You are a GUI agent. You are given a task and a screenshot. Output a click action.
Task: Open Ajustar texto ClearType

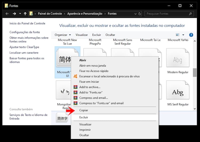(x=24, y=47)
